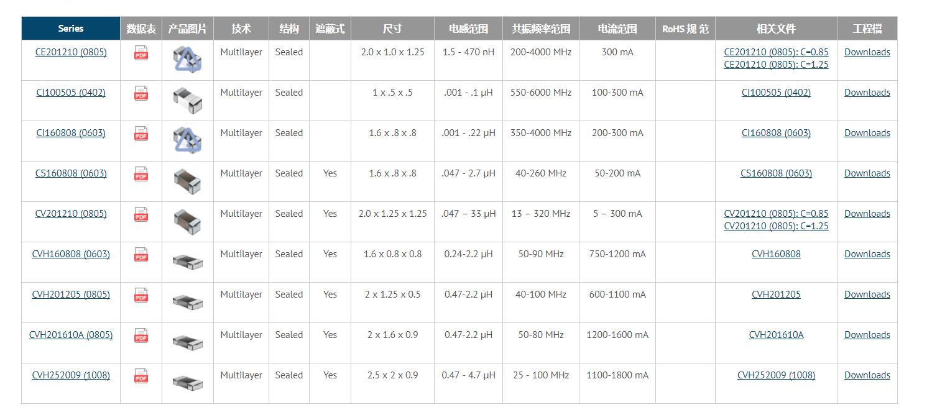Open PDF datasheet for CE201210 (0805)
Image resolution: width=932 pixels, height=420 pixels.
[141, 53]
